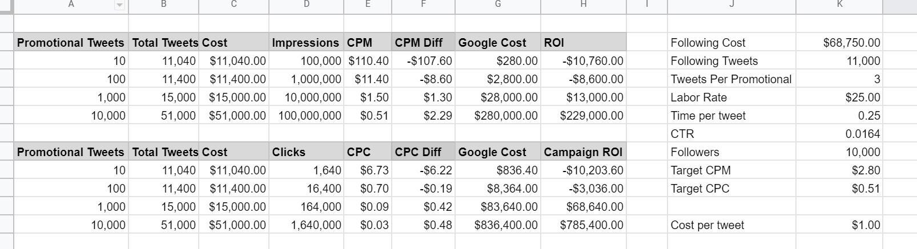This screenshot has height=249, width=917.
Task: Select column K header
Action: click(839, 5)
